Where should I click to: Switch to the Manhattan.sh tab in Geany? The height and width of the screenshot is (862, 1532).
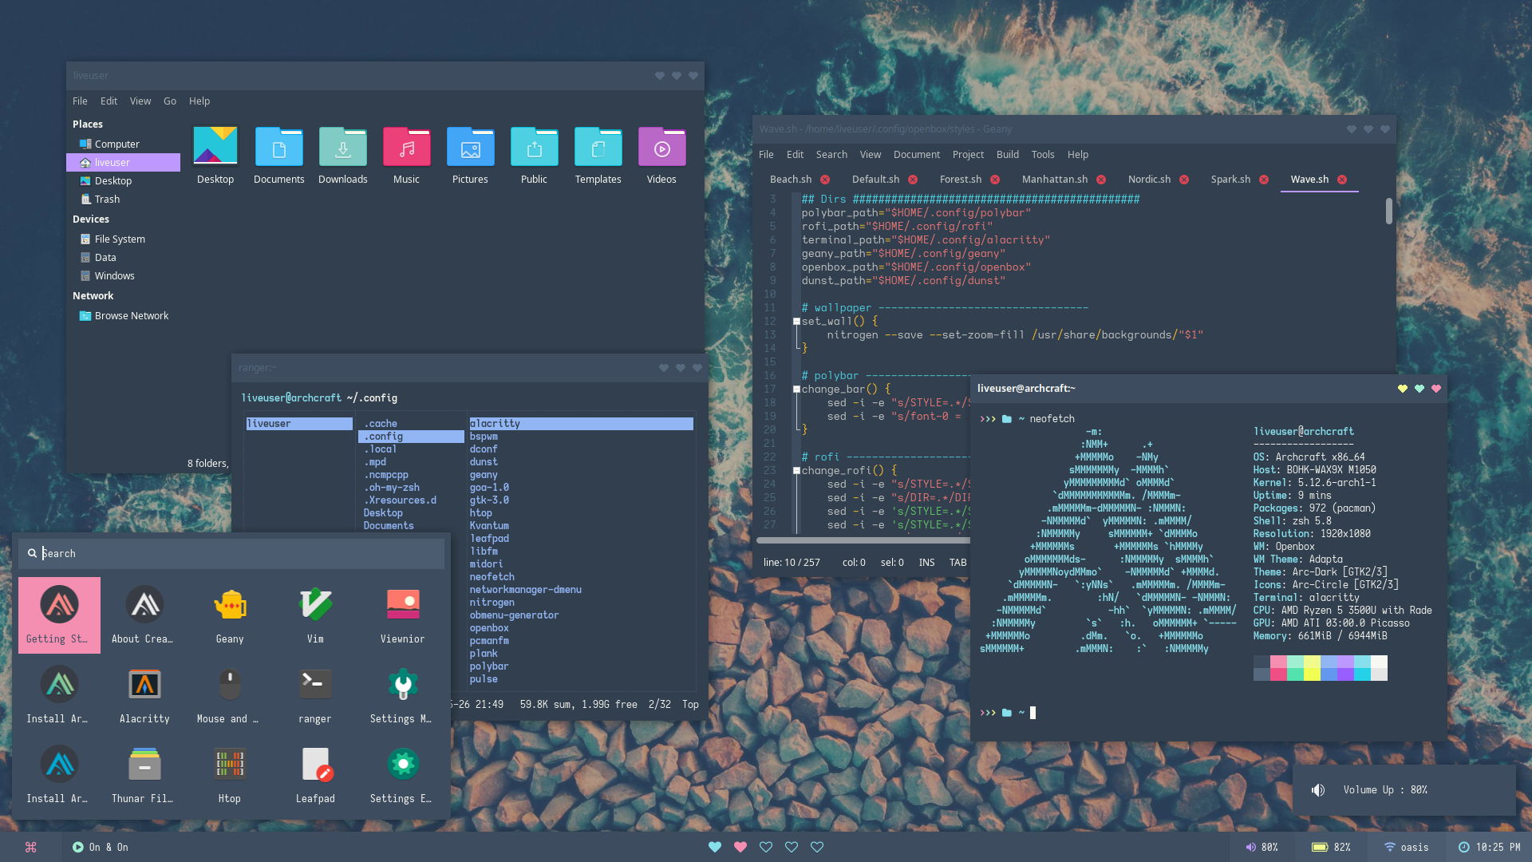pos(1055,180)
